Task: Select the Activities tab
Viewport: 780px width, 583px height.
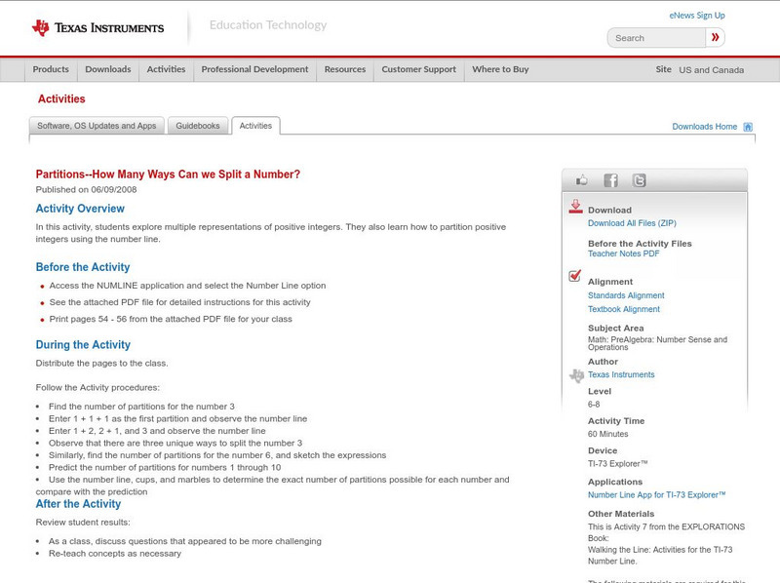Action: [255, 126]
